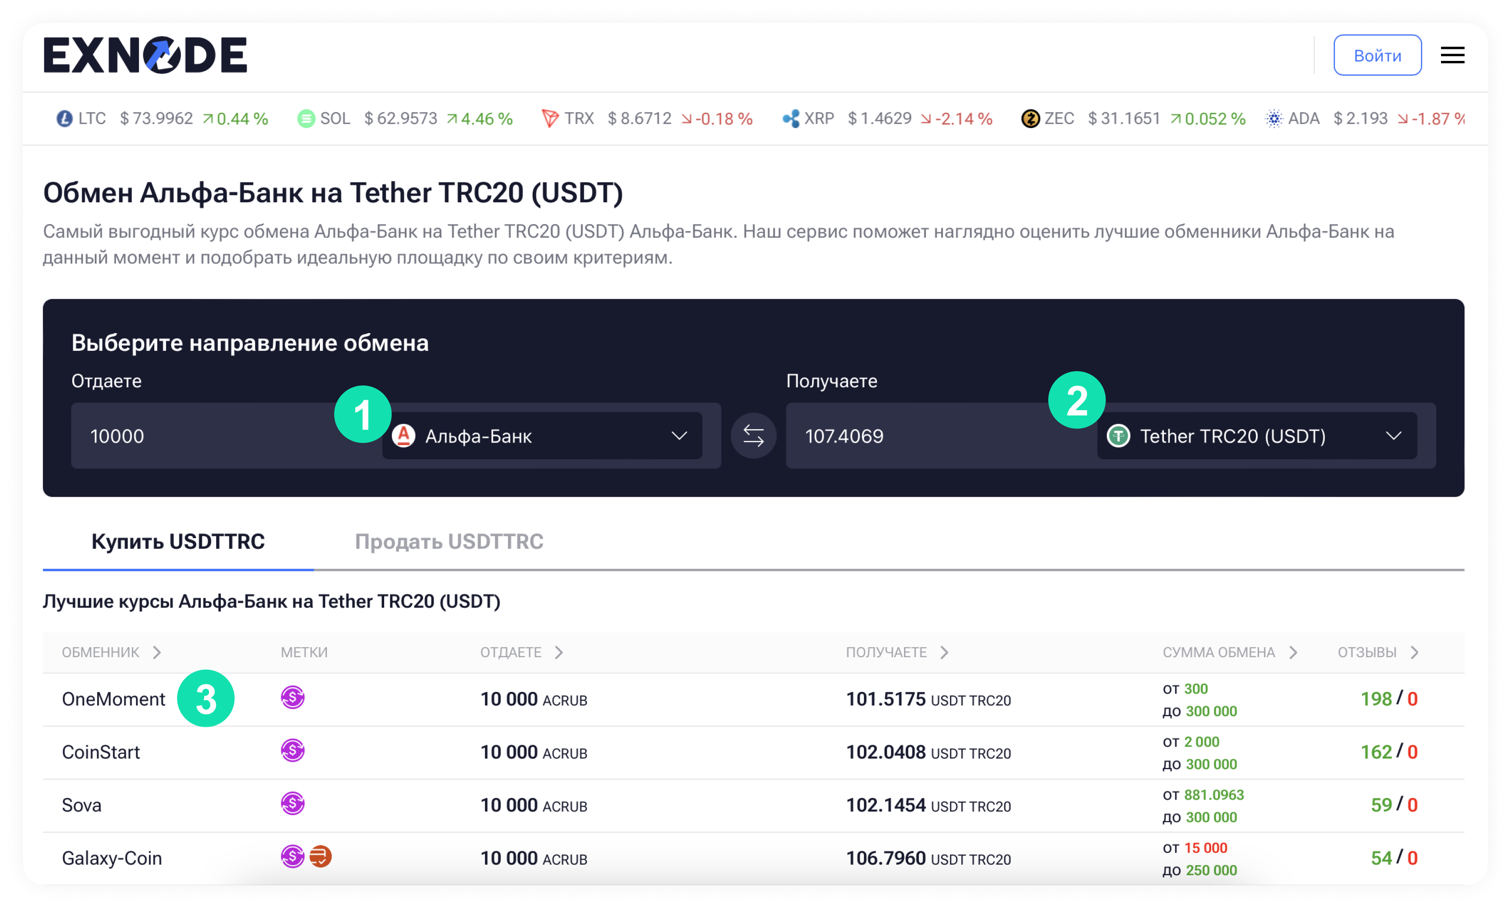Click the 102.1454 USDT TRC20 value
Image resolution: width=1511 pixels, height=908 pixels.
tap(928, 805)
